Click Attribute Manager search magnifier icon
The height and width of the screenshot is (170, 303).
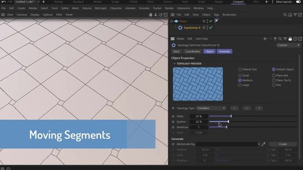click(x=280, y=39)
